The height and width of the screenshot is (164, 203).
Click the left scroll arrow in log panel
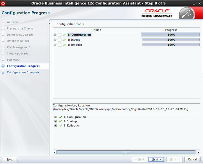pyautogui.click(x=55, y=152)
